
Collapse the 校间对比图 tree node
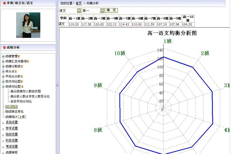coord(3,87)
